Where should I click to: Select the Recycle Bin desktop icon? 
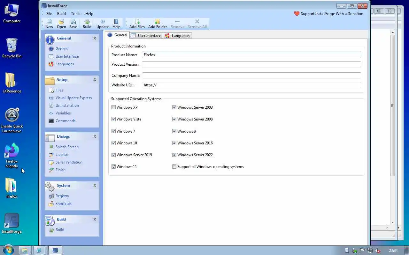click(12, 48)
